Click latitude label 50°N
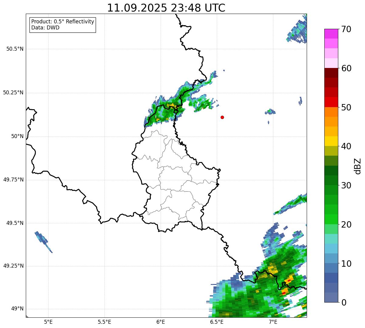The image size is (365, 328). pyautogui.click(x=17, y=136)
